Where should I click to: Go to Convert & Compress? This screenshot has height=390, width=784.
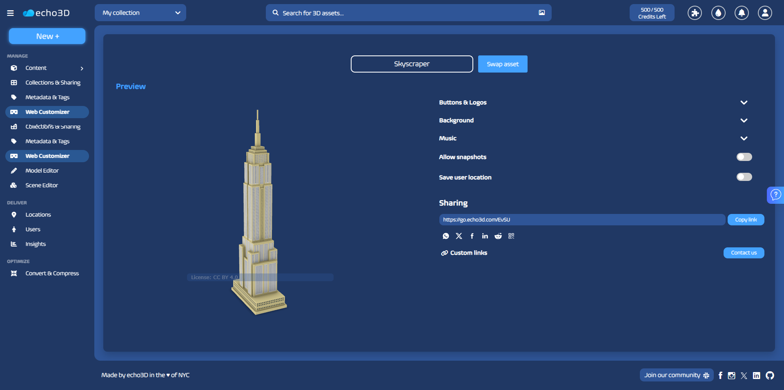52,273
